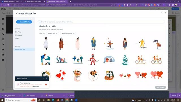
Task: Open the Chrome extensions puzzle icon
Action: (x=170, y=5)
